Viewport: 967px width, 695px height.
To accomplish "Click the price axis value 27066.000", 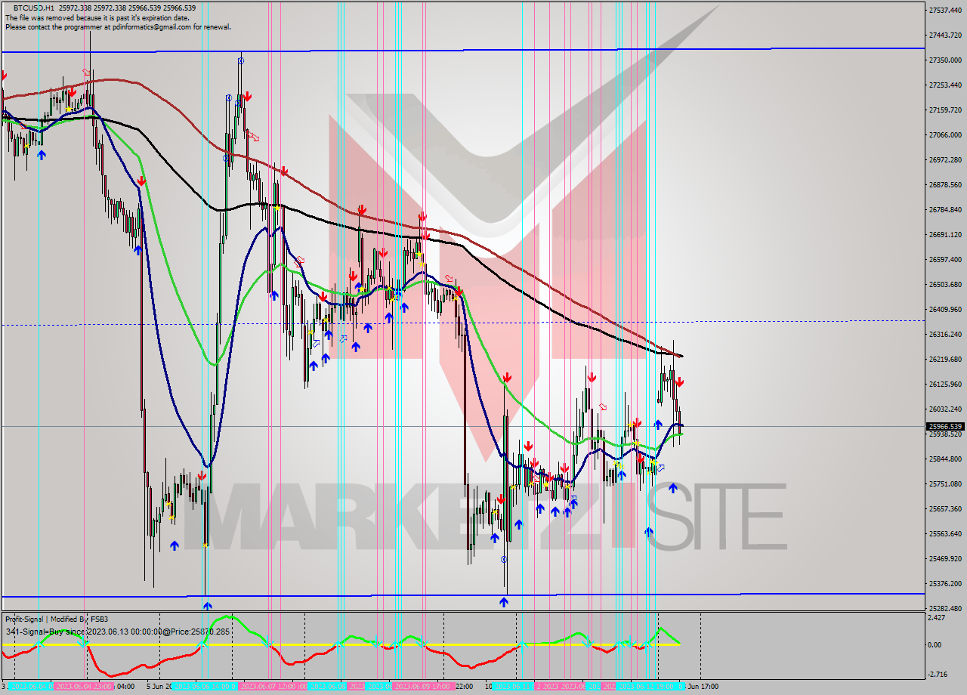I will pos(946,135).
